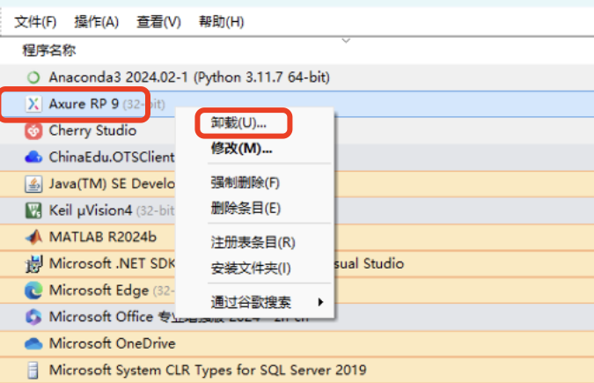Screen dimensions: 594x383
Task: Click the SQL Server CLR Types icon
Action: point(33,371)
